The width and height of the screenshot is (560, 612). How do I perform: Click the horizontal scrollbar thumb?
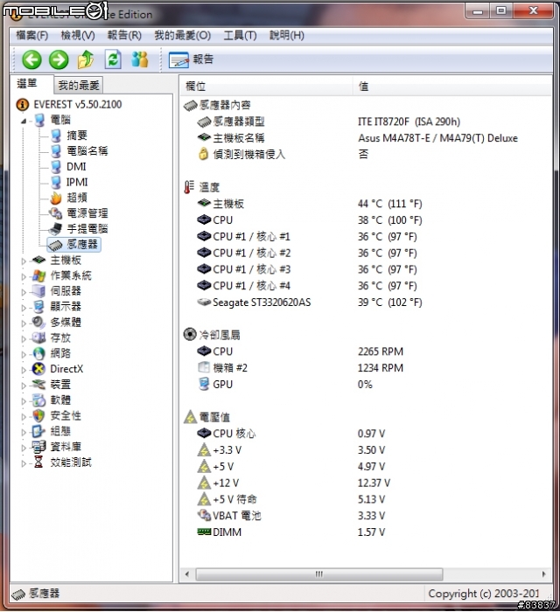click(319, 574)
